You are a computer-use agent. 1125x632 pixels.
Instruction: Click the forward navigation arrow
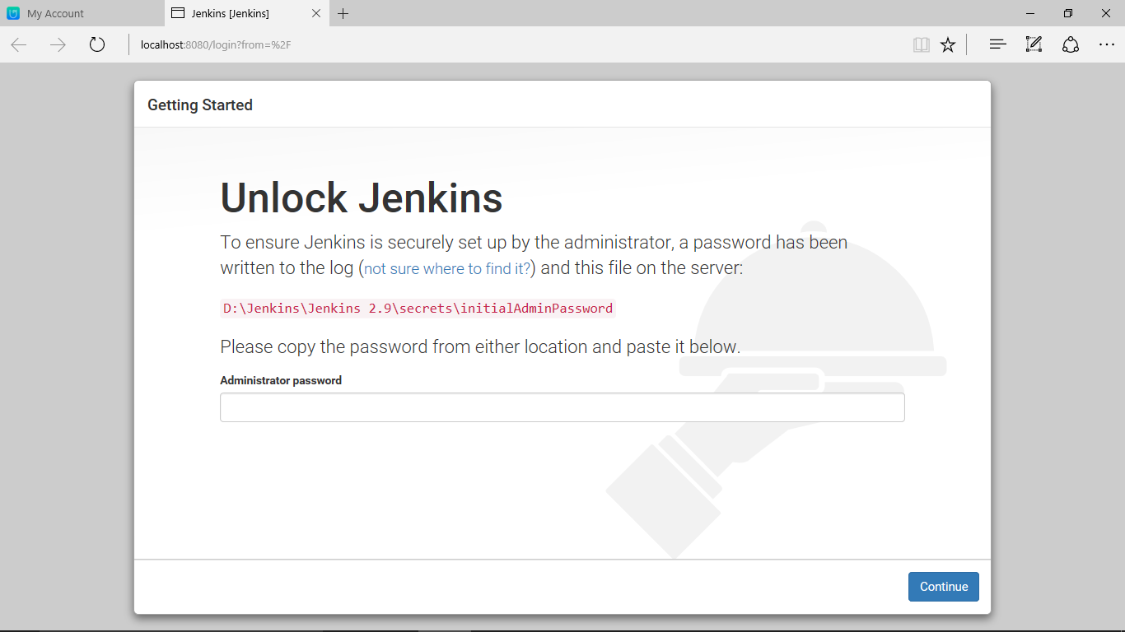(x=58, y=44)
